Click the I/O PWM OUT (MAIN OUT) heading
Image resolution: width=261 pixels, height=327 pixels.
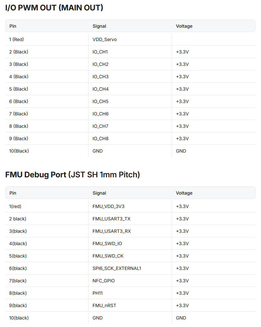point(54,8)
